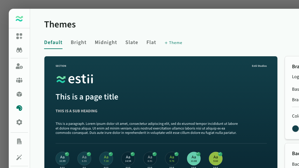Open the cube products icon
This screenshot has width=299, height=168.
(19, 94)
